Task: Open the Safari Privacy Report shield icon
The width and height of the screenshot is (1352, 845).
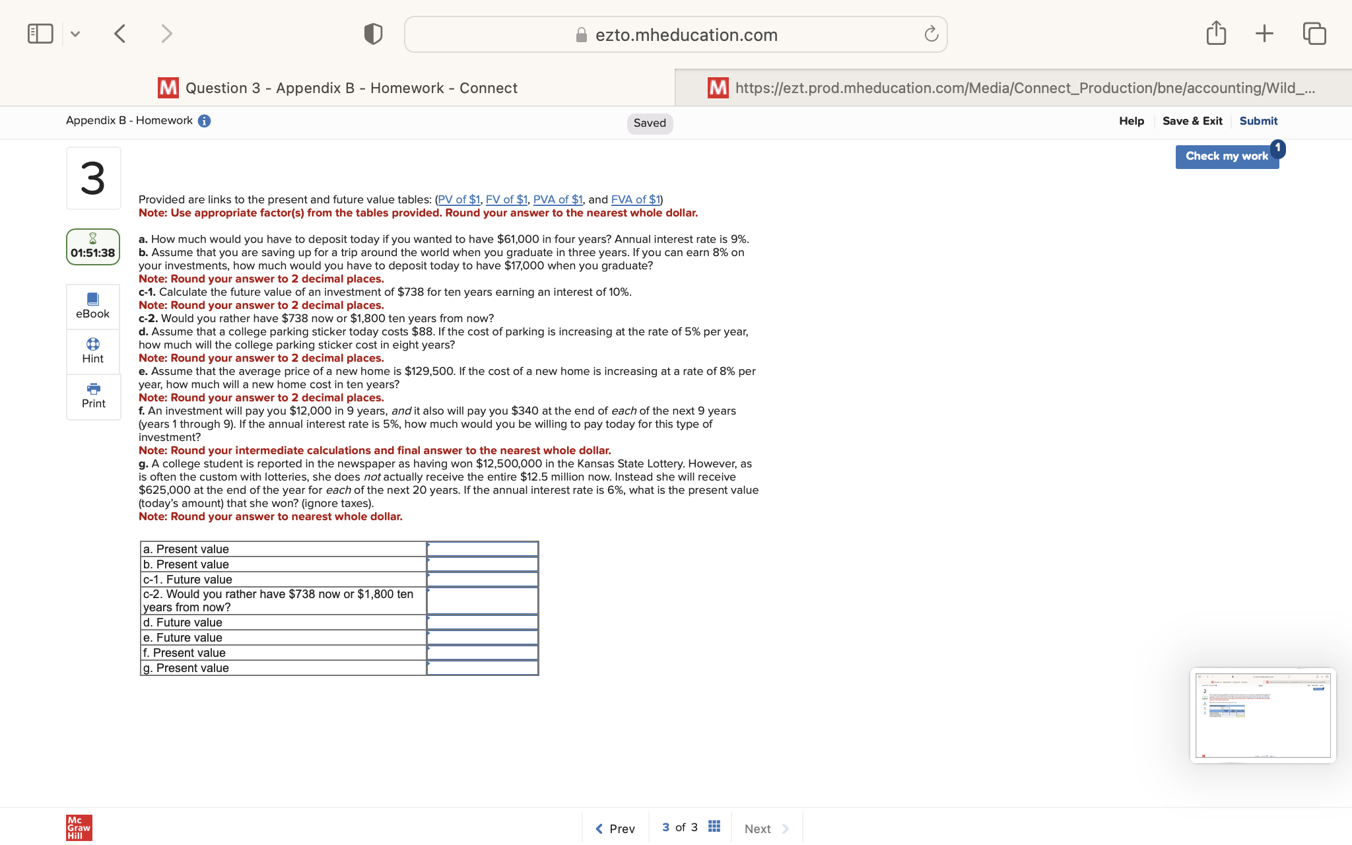Action: point(372,33)
